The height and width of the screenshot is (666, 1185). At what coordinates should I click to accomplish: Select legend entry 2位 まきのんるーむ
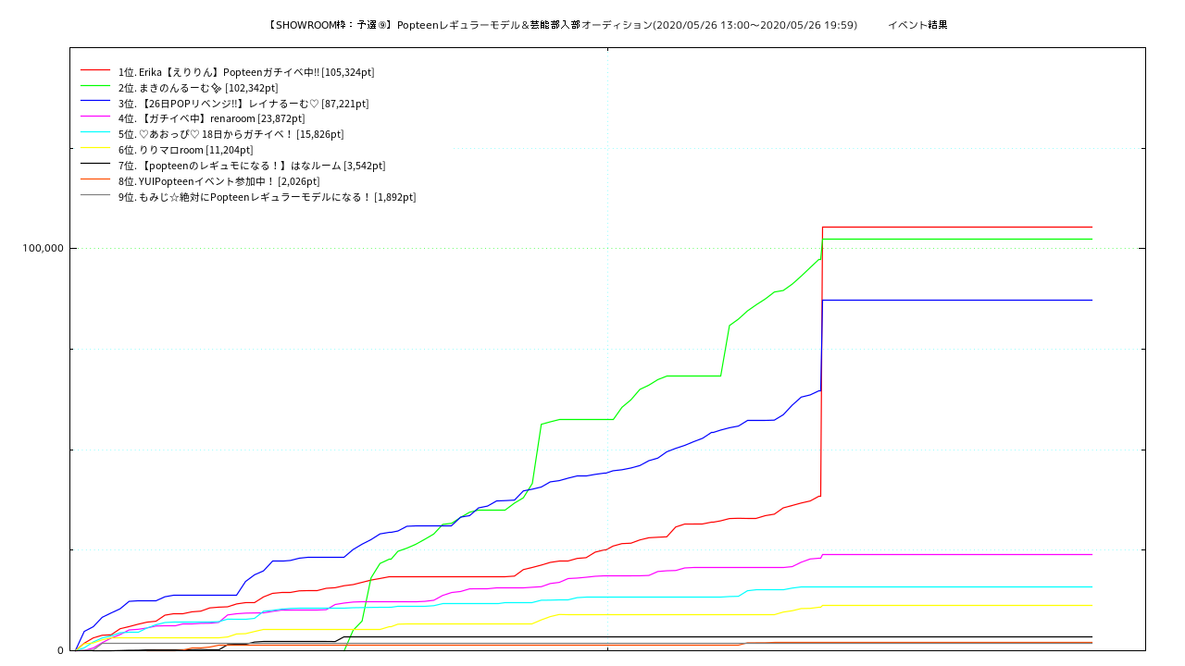[x=198, y=88]
